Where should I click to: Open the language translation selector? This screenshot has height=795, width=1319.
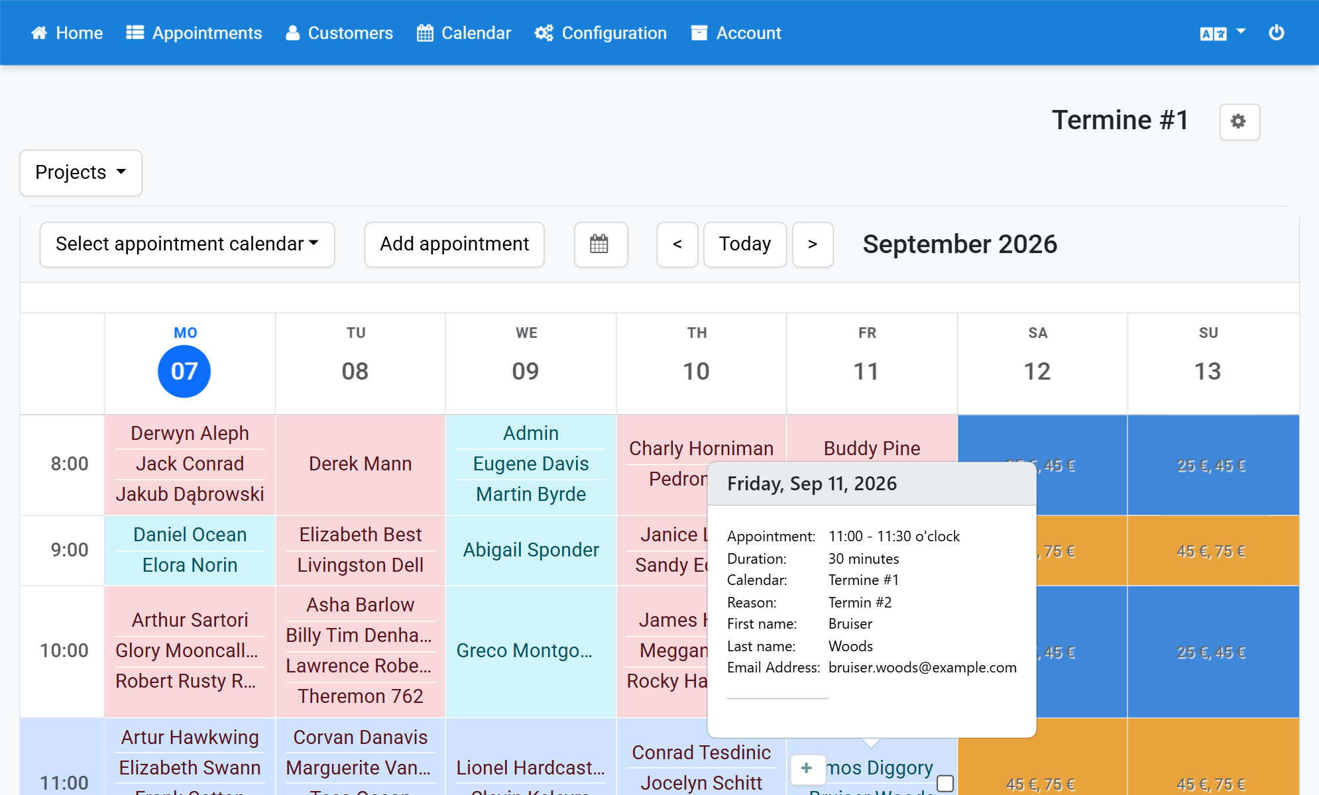[x=1222, y=33]
